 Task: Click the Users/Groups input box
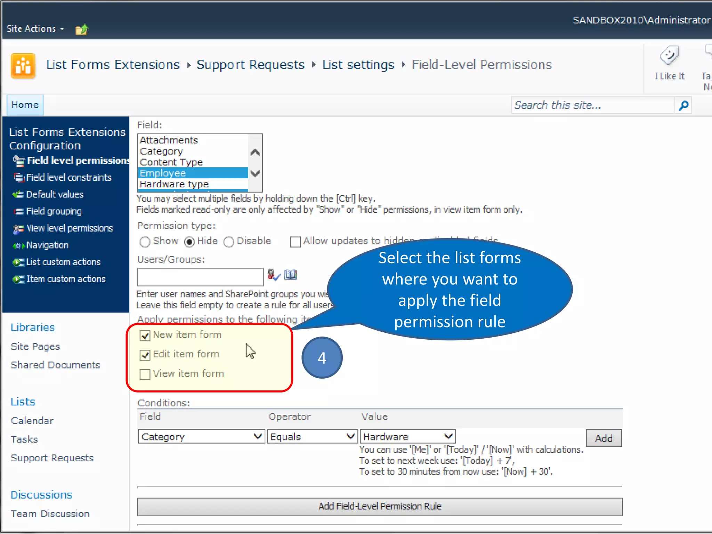200,277
